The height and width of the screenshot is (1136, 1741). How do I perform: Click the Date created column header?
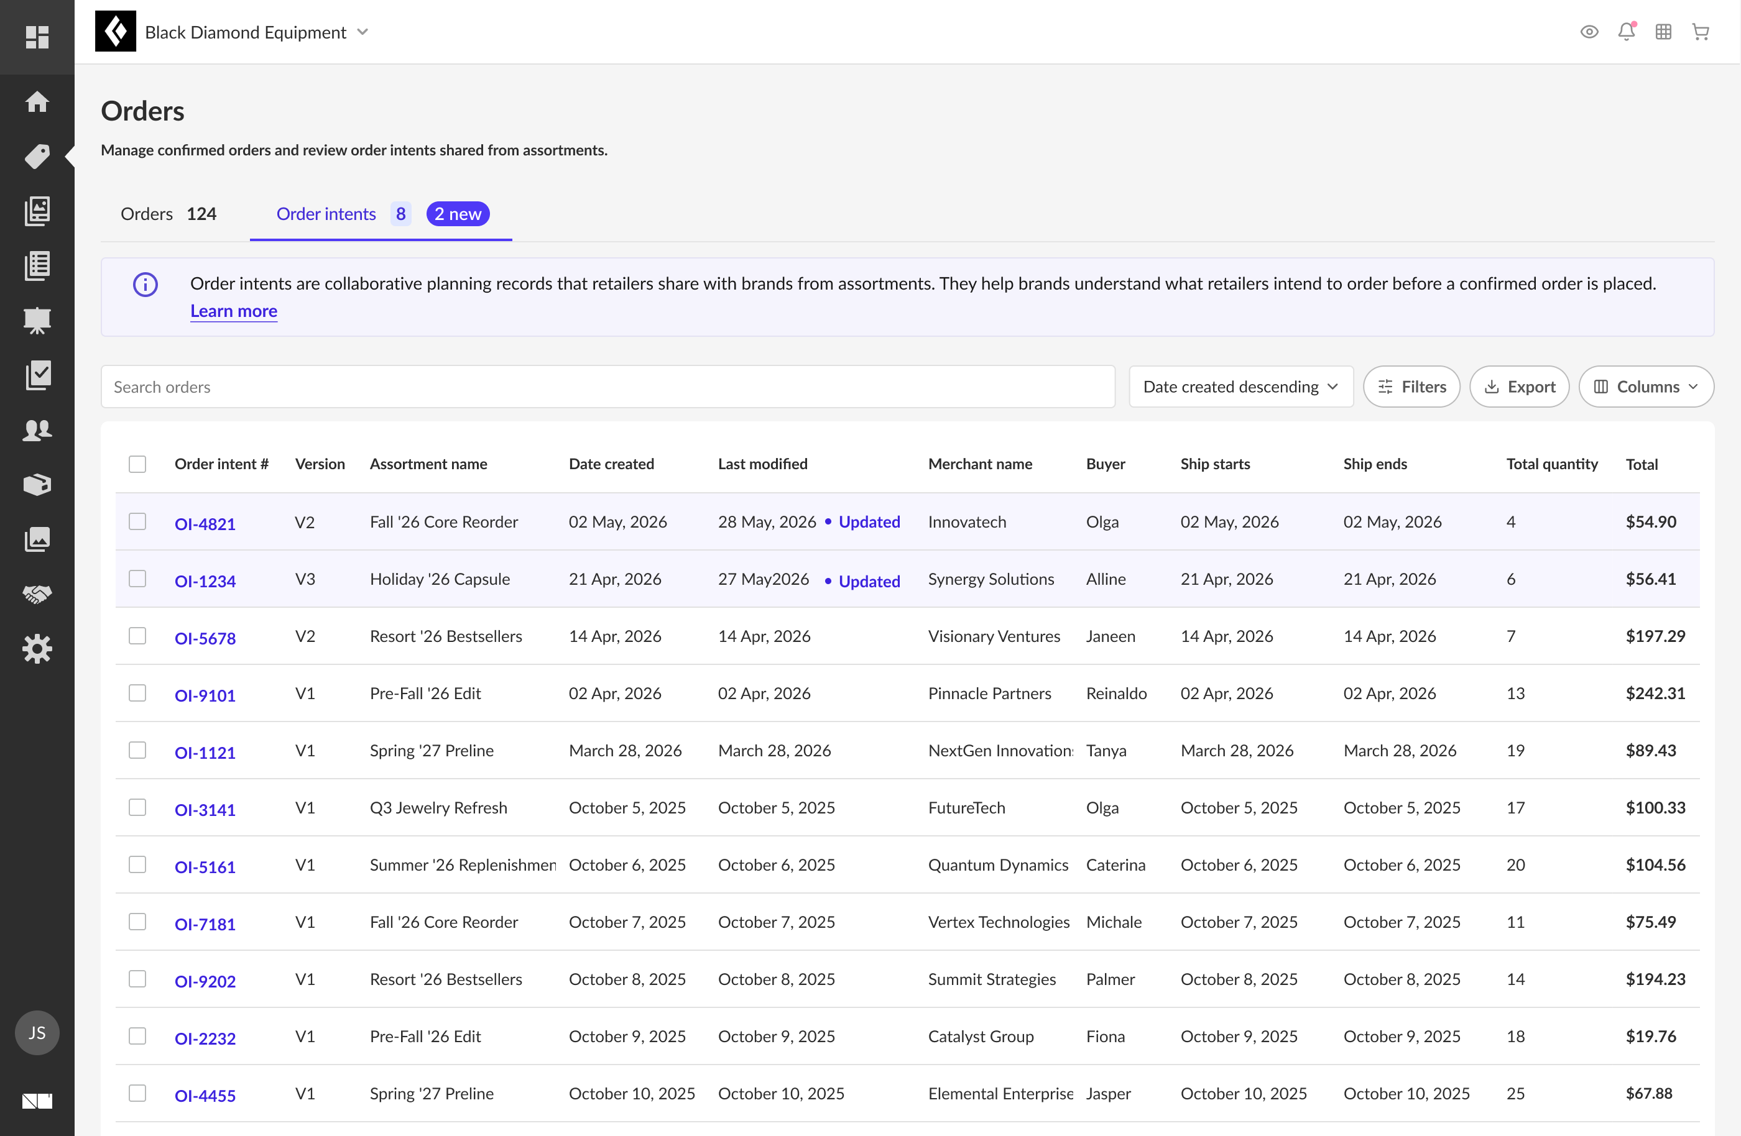[612, 464]
